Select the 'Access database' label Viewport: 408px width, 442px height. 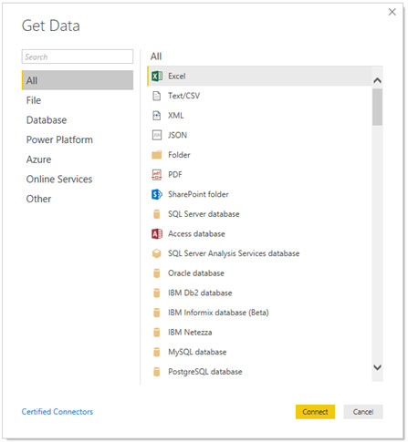tap(196, 234)
